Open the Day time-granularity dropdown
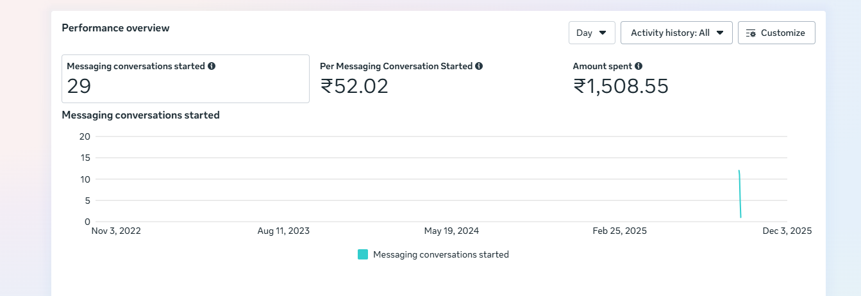Screen dimensions: 861x296 tap(591, 33)
